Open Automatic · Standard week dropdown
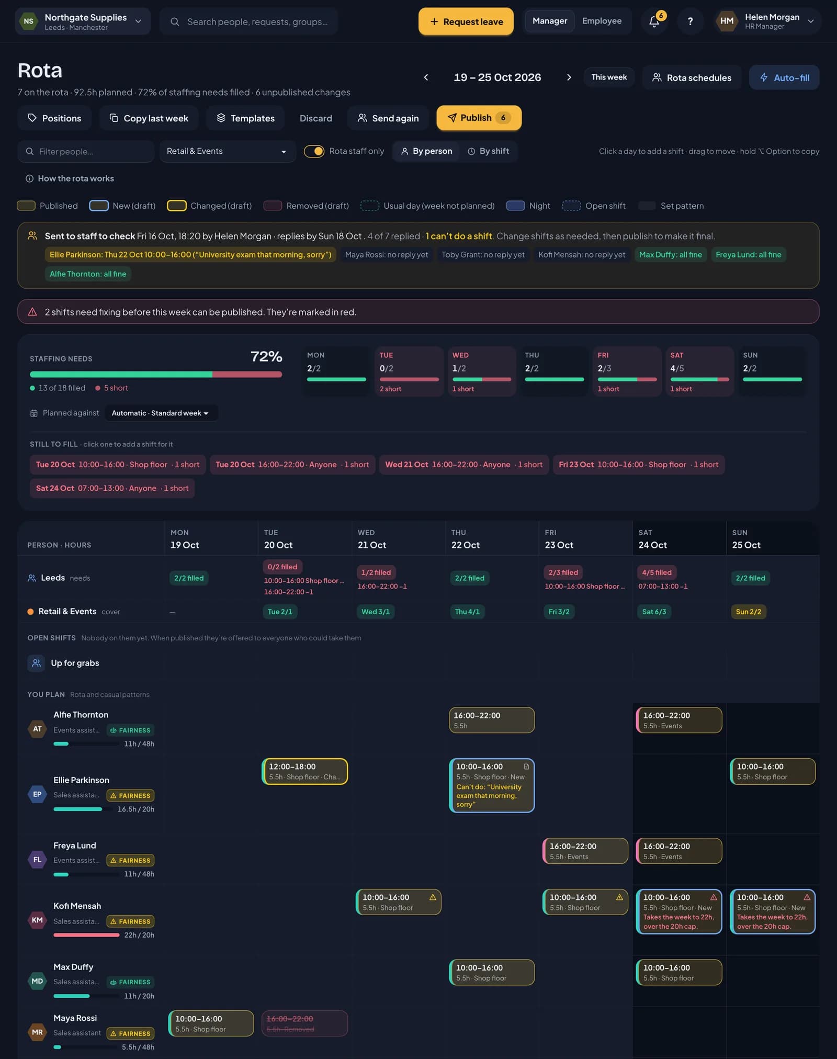The width and height of the screenshot is (837, 1059). (161, 413)
